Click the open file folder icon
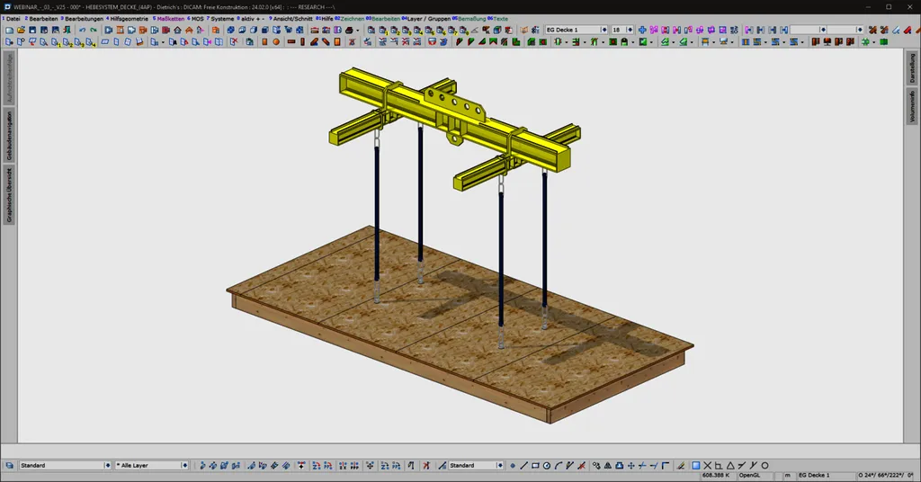Viewport: 921px width, 482px height. (21, 30)
